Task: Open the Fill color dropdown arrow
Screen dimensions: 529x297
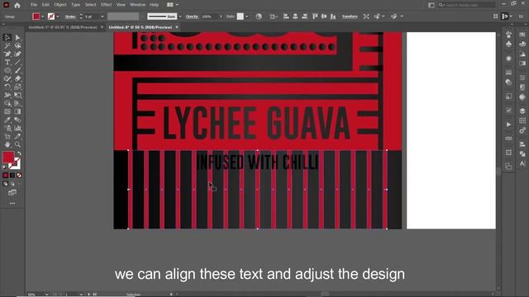Action: [42, 16]
